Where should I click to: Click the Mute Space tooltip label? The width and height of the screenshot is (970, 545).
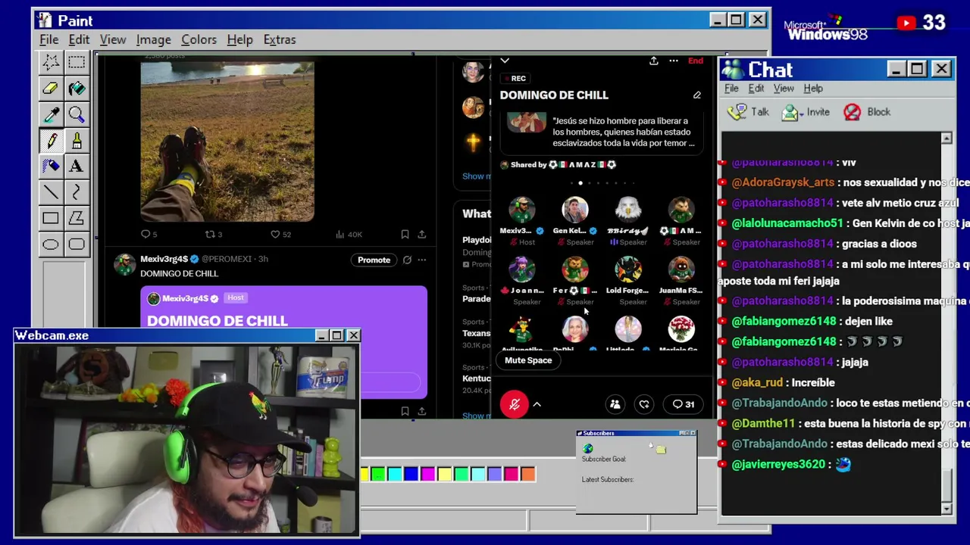point(528,360)
